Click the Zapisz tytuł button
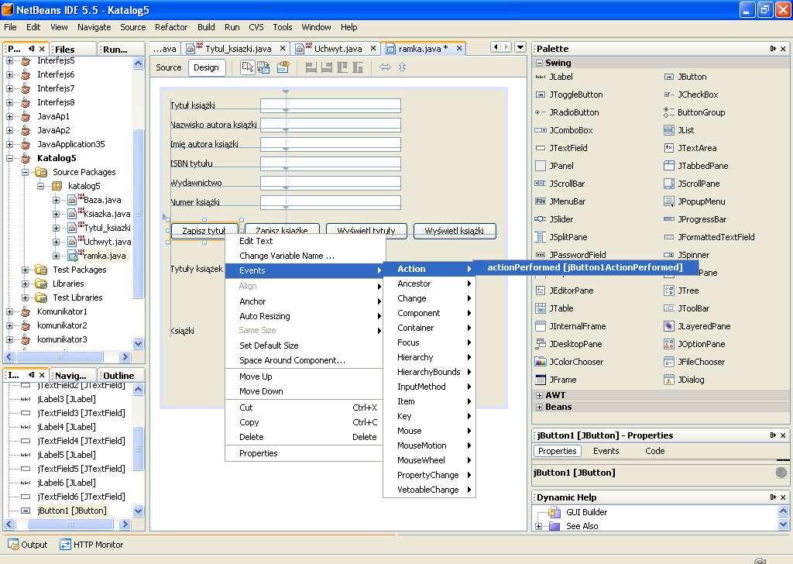This screenshot has height=564, width=793. click(x=204, y=231)
